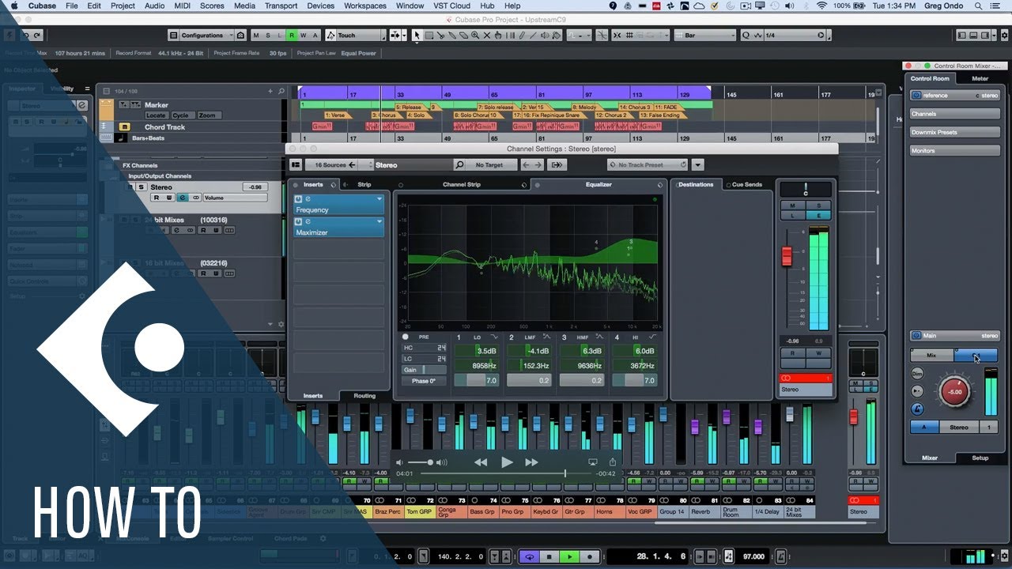Open the 16 Sources dropdown

(x=330, y=165)
